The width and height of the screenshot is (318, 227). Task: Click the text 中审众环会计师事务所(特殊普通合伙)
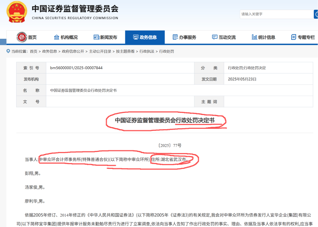tap(74, 159)
